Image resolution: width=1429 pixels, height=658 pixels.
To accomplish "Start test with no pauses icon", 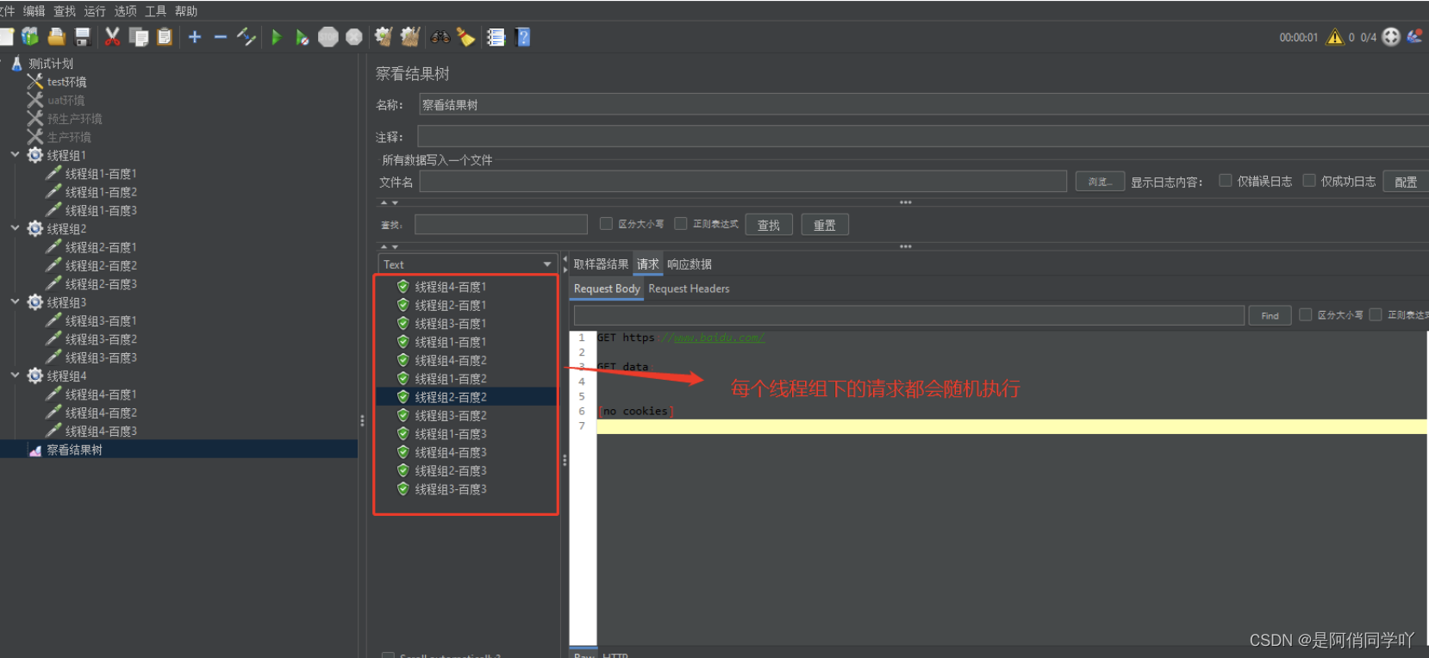I will click(x=302, y=37).
